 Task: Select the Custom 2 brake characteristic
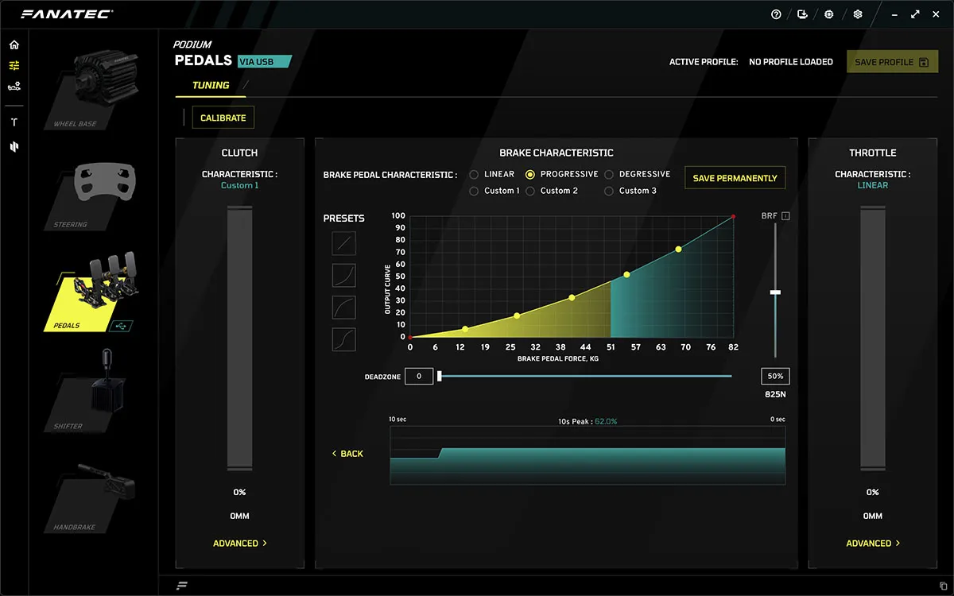[551, 191]
